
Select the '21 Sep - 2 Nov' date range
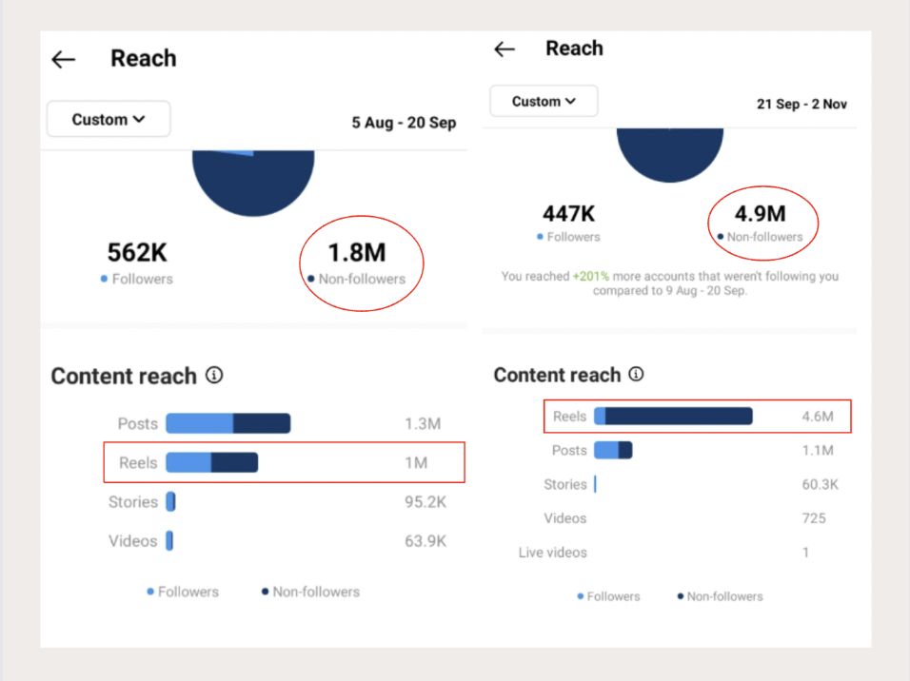(x=801, y=104)
